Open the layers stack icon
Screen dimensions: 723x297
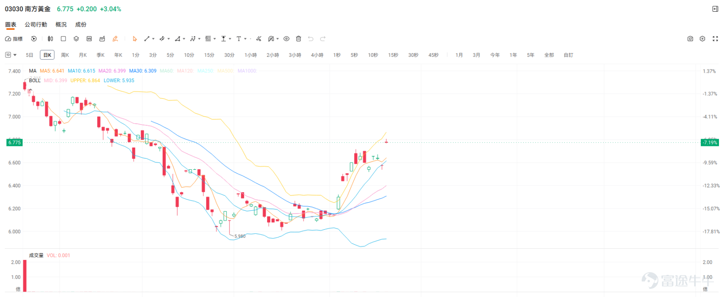coord(76,39)
